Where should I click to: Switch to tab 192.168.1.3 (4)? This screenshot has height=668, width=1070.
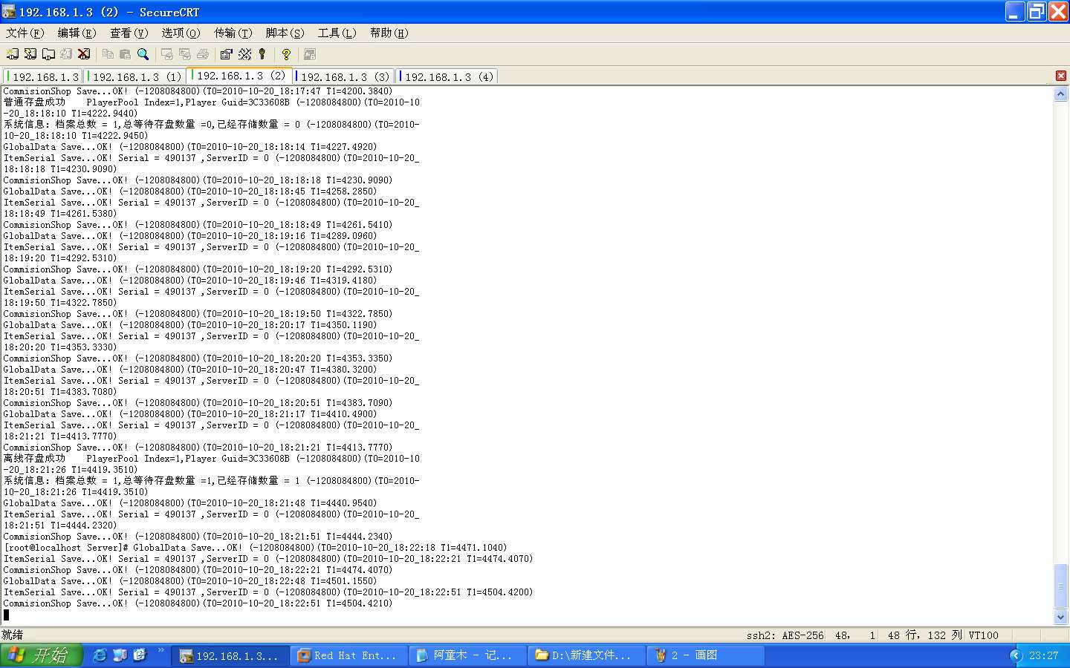tap(448, 76)
